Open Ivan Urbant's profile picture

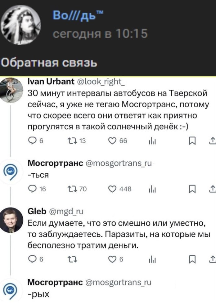tap(11, 90)
